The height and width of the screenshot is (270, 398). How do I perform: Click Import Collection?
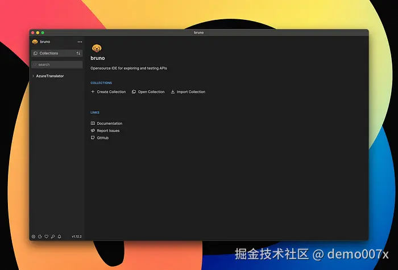click(191, 92)
